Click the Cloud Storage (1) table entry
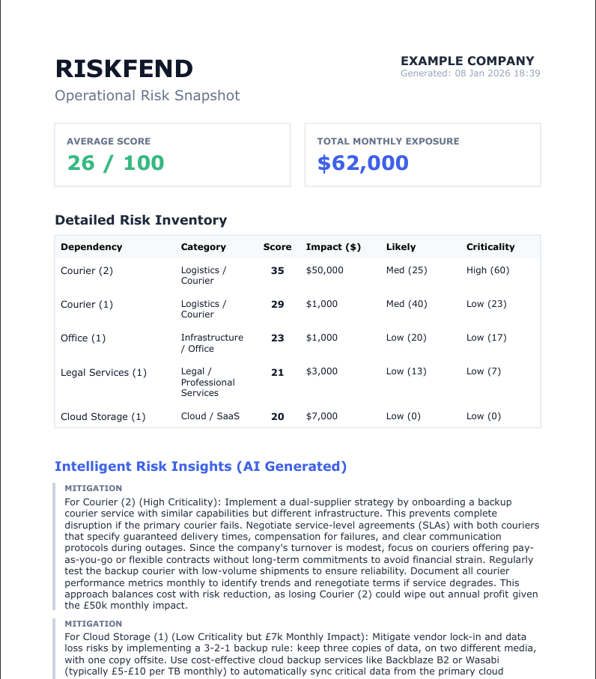The width and height of the screenshot is (596, 679). pyautogui.click(x=103, y=417)
